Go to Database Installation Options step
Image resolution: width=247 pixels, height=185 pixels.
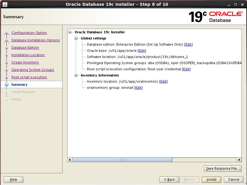point(35,40)
